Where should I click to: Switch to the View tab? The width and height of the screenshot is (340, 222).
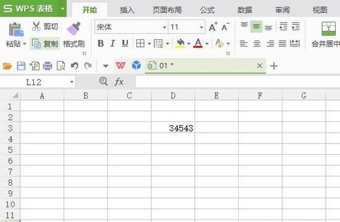click(320, 10)
